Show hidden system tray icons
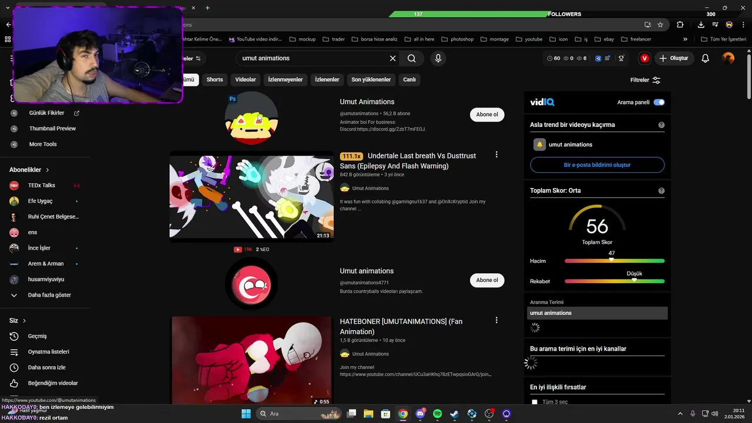Screen dimensions: 752x423 [680, 414]
